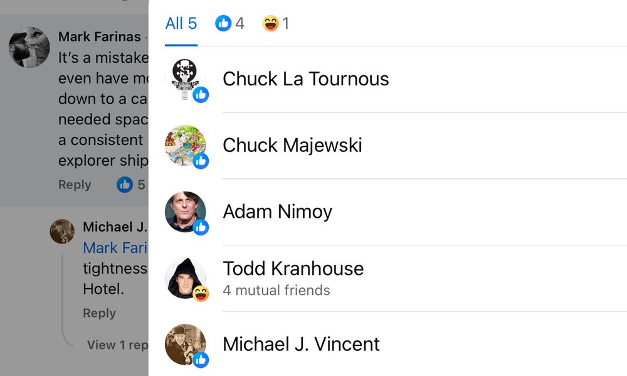Click the like badge on Chuck Majewski's avatar
Viewport: 627px width, 376px height.
(201, 161)
